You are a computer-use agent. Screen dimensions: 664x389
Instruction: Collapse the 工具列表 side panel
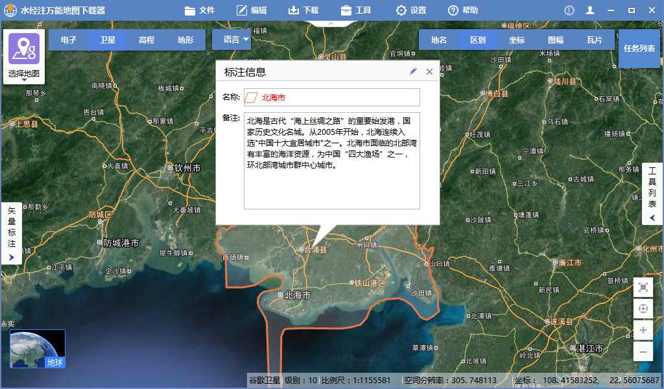pyautogui.click(x=652, y=194)
